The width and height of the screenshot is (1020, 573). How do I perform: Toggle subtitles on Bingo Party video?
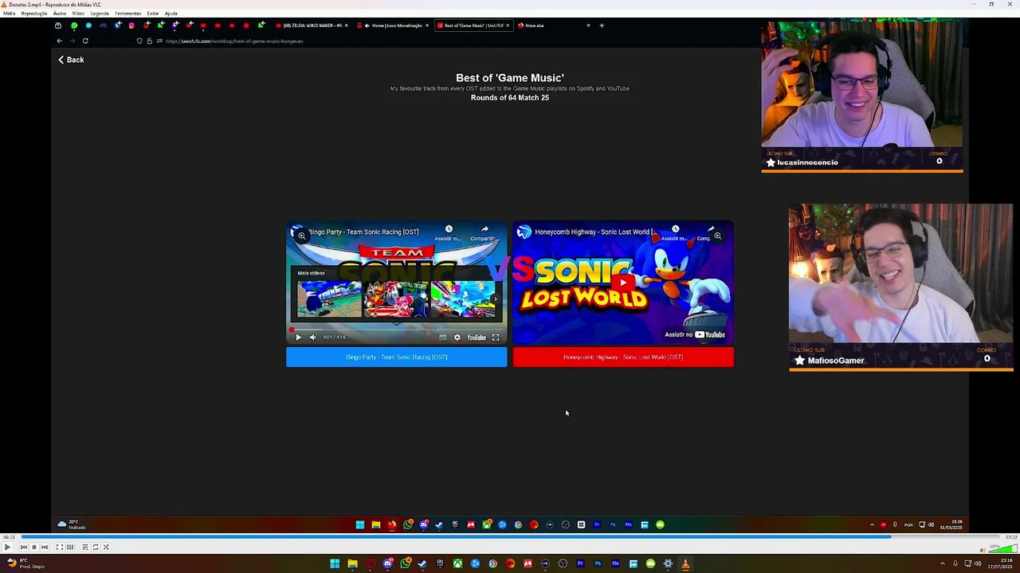(x=442, y=337)
